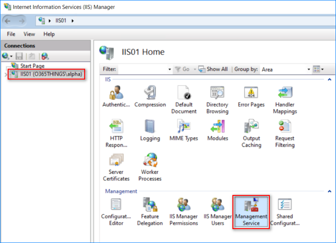
Task: Open Server Certificates feature
Action: coord(116,167)
